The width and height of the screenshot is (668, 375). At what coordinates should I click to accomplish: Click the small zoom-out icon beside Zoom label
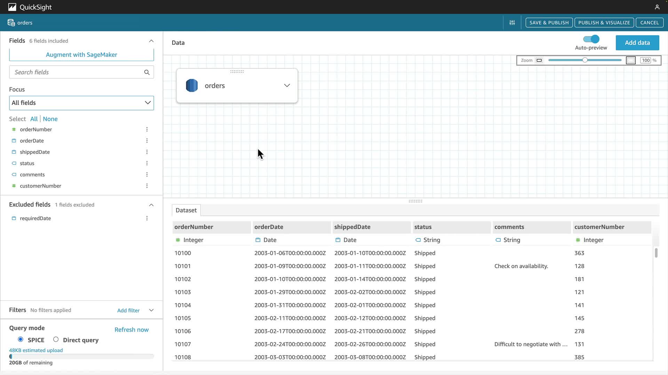point(539,60)
